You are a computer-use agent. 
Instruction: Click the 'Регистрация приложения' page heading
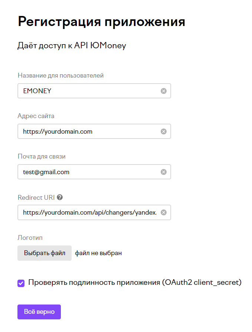pyautogui.click(x=101, y=22)
